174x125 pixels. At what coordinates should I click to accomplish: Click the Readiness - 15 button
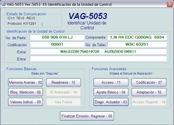tap(64, 82)
